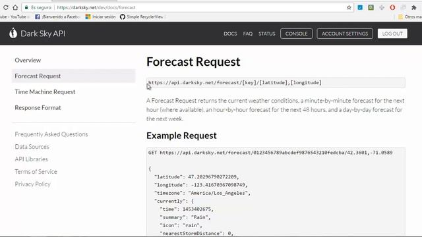This screenshot has width=422, height=237.
Task: Open the API Libraries link
Action: tap(31, 159)
